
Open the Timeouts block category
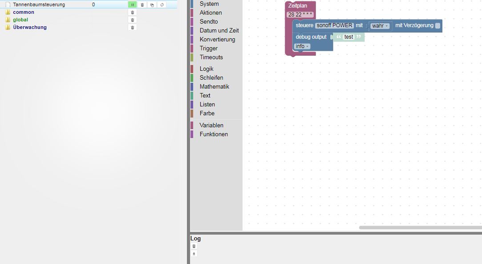(211, 57)
